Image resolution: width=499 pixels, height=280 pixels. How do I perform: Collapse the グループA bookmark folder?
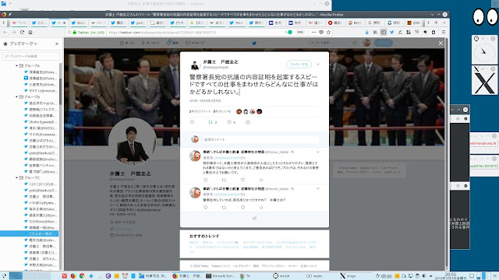[x=16, y=65]
